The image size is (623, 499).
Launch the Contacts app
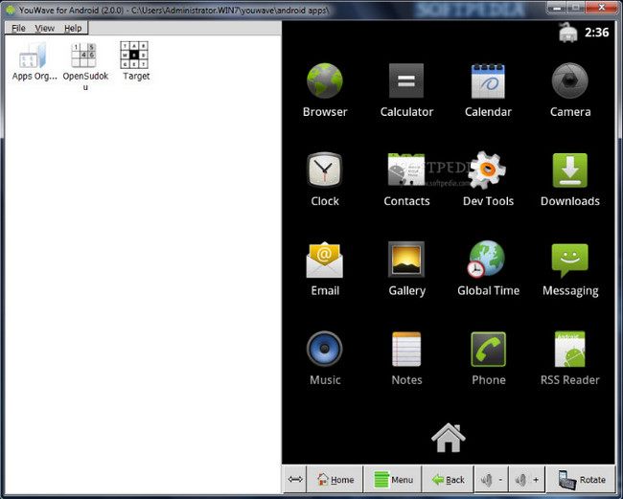[x=406, y=170]
